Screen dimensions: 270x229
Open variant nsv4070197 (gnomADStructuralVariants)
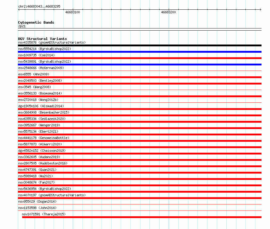pos(52,195)
